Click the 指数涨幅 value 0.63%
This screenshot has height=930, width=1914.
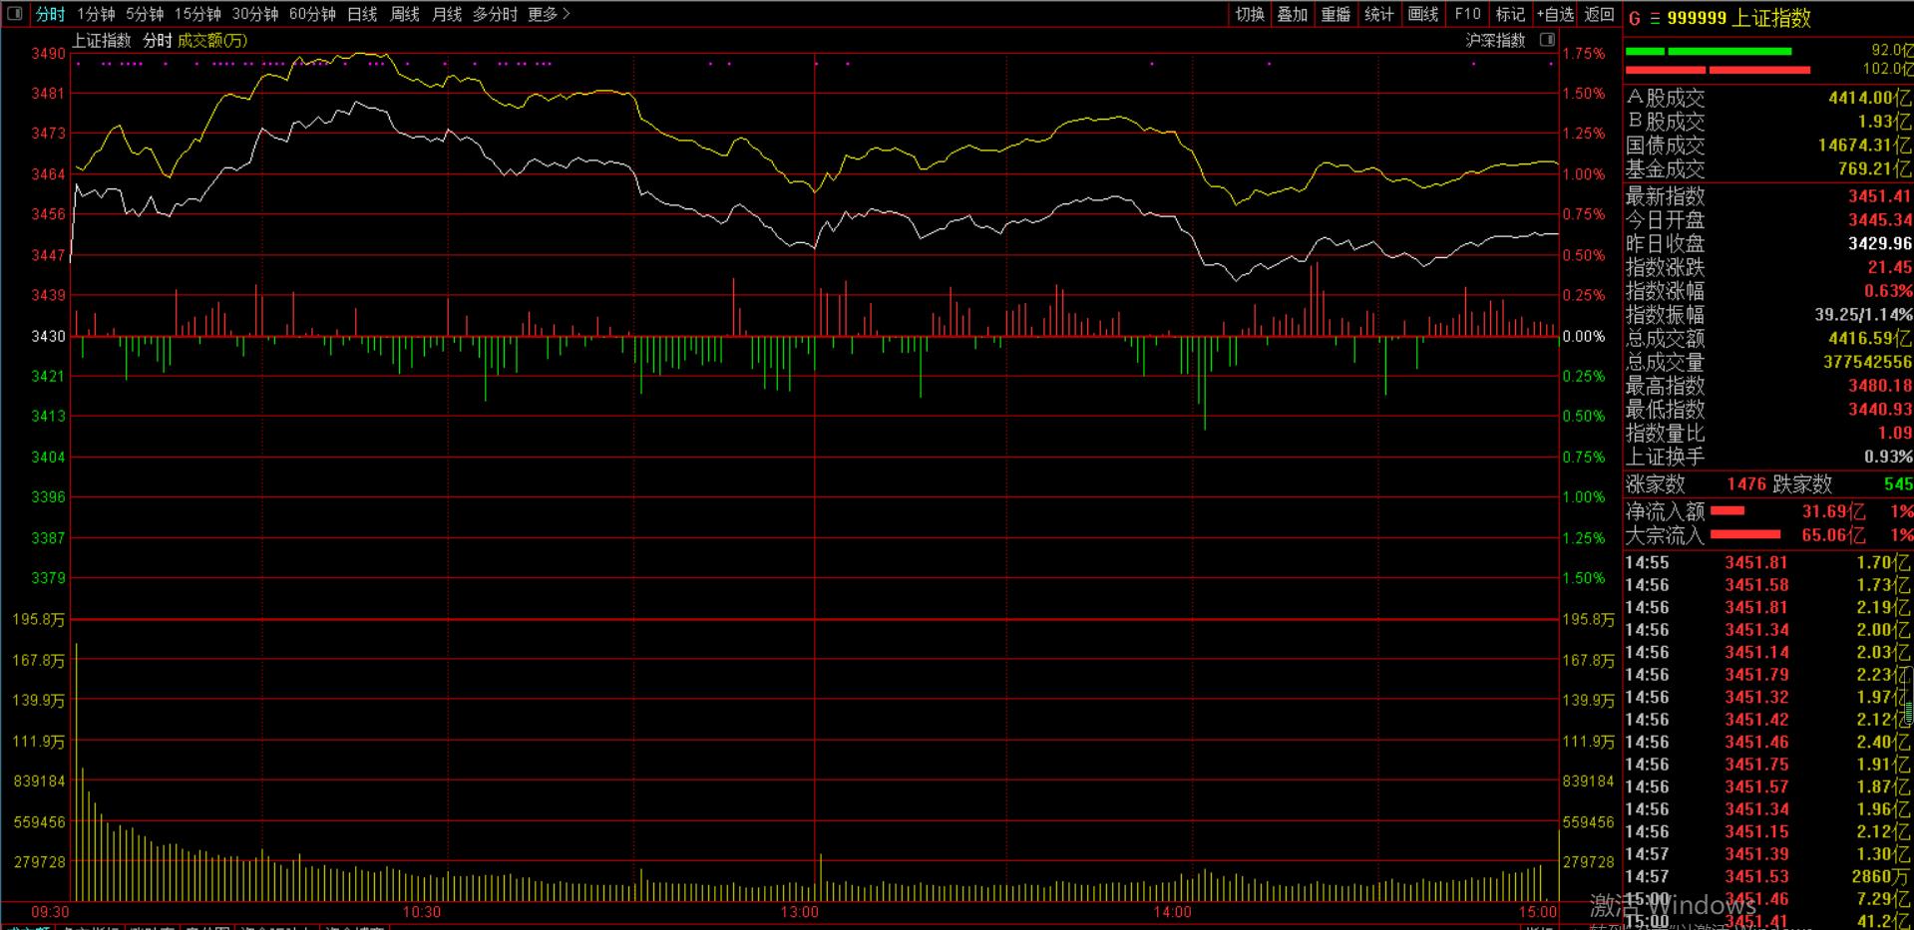click(x=1888, y=292)
